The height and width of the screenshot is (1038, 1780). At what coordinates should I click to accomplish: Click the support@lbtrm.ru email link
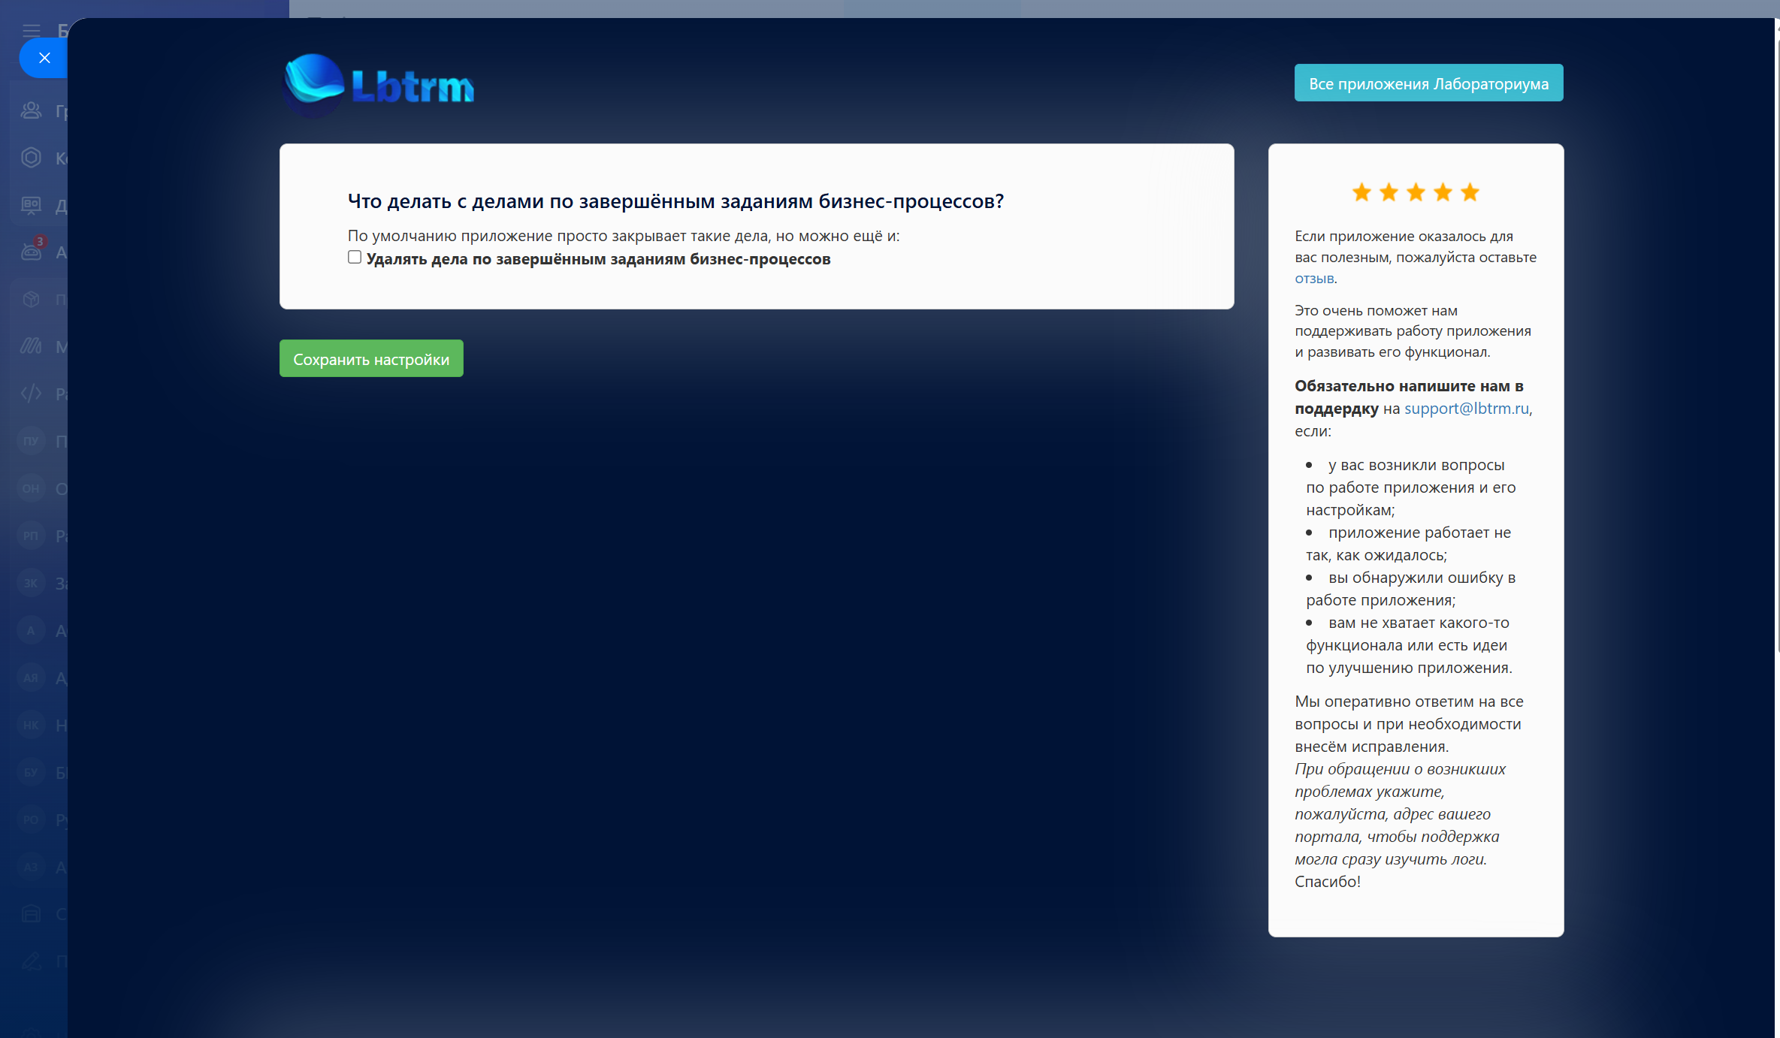pyautogui.click(x=1466, y=409)
